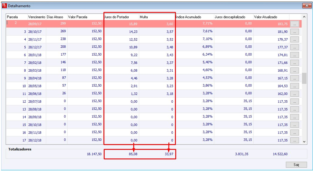Click índice acumulado value 7,61%
313x171 pixels.
[207, 31]
